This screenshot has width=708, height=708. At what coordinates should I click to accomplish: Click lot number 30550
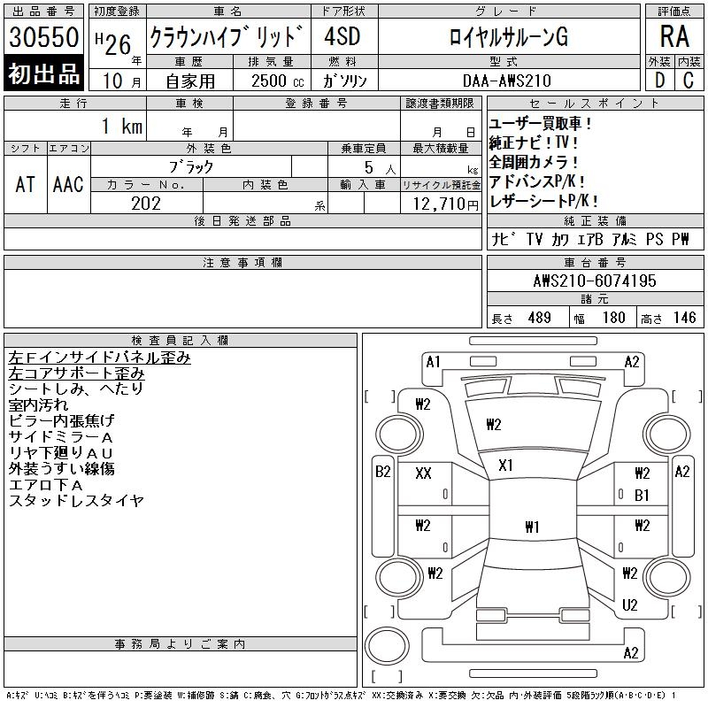[x=43, y=36]
